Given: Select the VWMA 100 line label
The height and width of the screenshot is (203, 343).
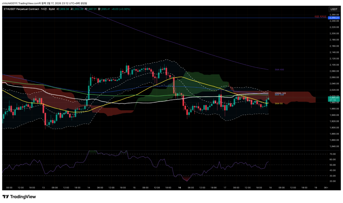Looking at the screenshot, I should pos(280,93).
